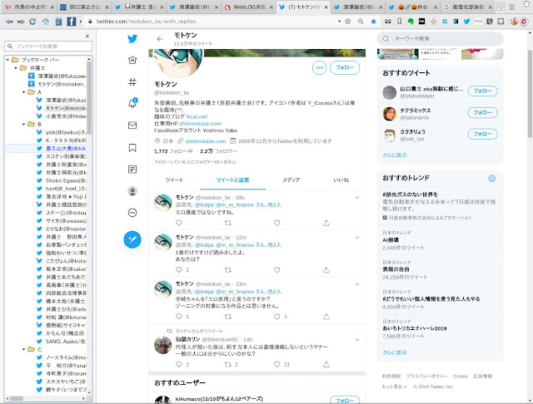Open ltcat.net blog link
The height and width of the screenshot is (404, 533).
pyautogui.click(x=197, y=116)
